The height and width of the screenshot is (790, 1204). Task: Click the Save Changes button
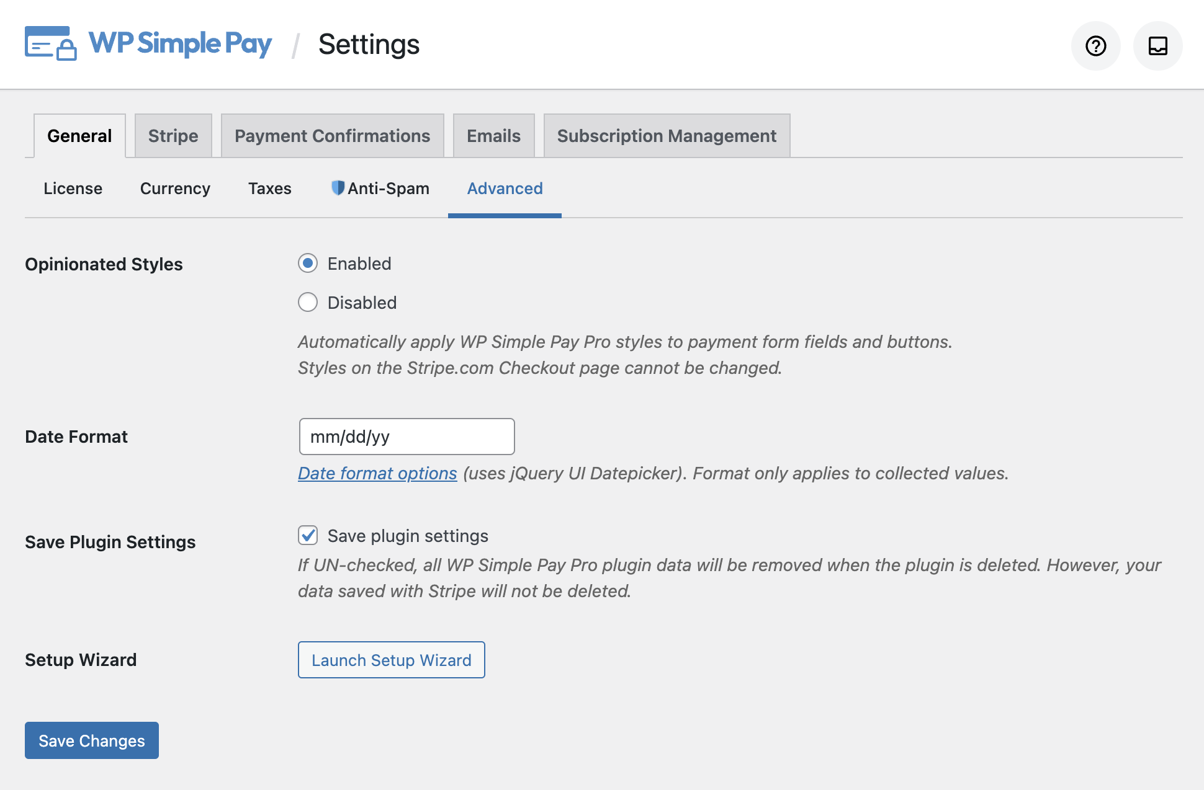(x=91, y=740)
